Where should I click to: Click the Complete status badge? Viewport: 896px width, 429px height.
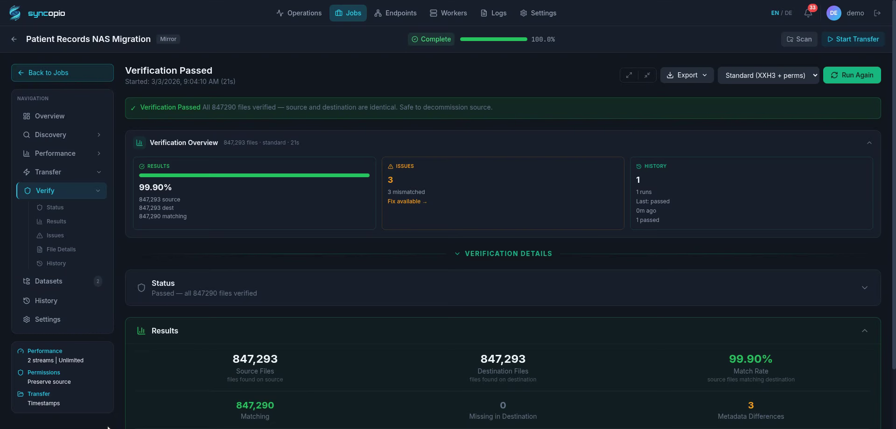pos(431,39)
